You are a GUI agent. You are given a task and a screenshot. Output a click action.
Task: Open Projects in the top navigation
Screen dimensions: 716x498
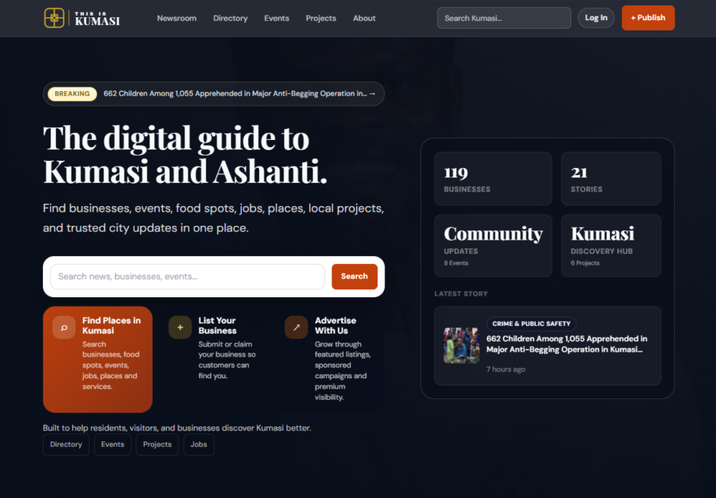pos(321,18)
